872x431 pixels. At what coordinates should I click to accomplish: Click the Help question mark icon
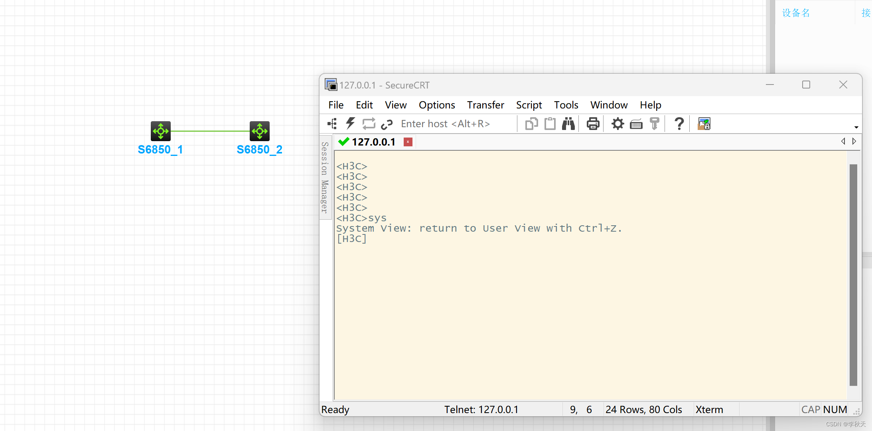coord(679,124)
